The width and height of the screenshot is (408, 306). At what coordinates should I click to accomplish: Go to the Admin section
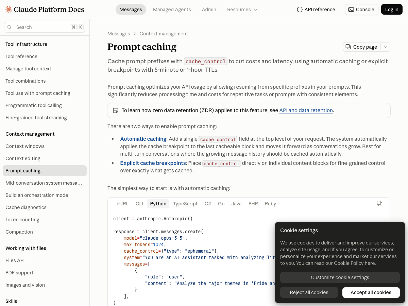click(x=209, y=10)
